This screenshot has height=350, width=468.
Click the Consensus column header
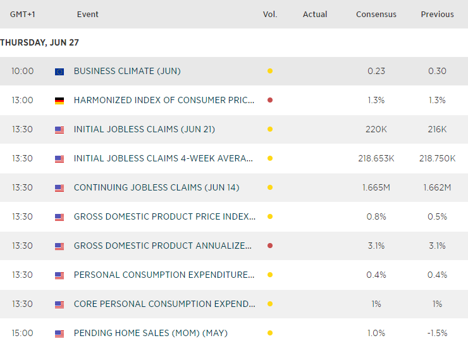[x=376, y=14]
